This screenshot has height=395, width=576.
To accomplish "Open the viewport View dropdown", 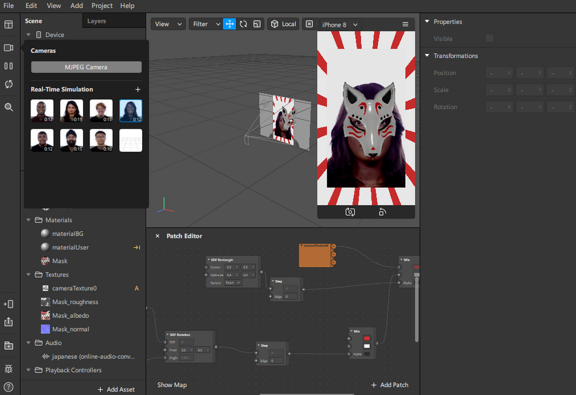I will click(169, 24).
